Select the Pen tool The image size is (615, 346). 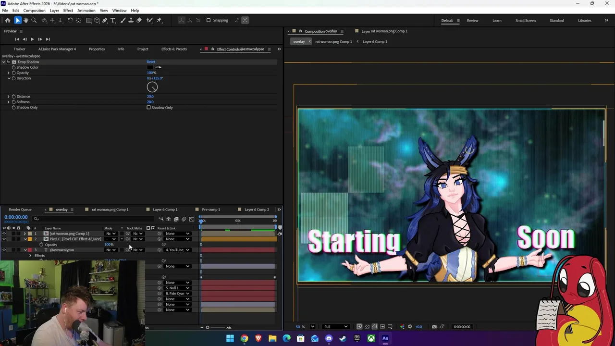(x=105, y=20)
